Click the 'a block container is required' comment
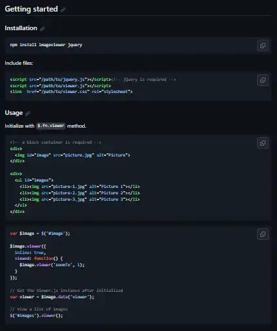The image size is (277, 331). [55, 142]
